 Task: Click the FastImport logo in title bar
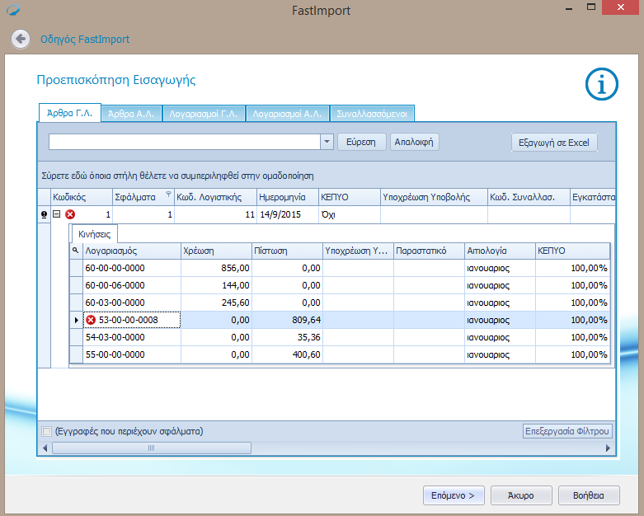click(13, 10)
